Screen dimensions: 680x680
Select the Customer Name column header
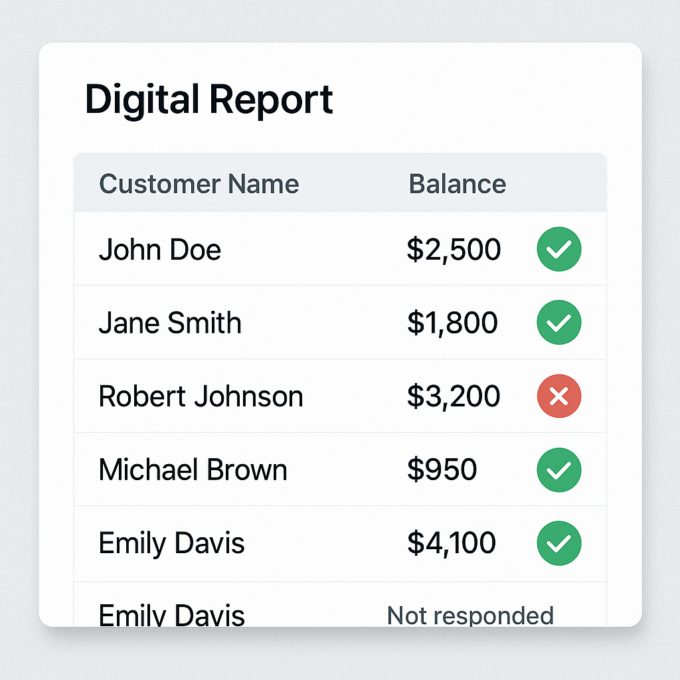tap(199, 184)
